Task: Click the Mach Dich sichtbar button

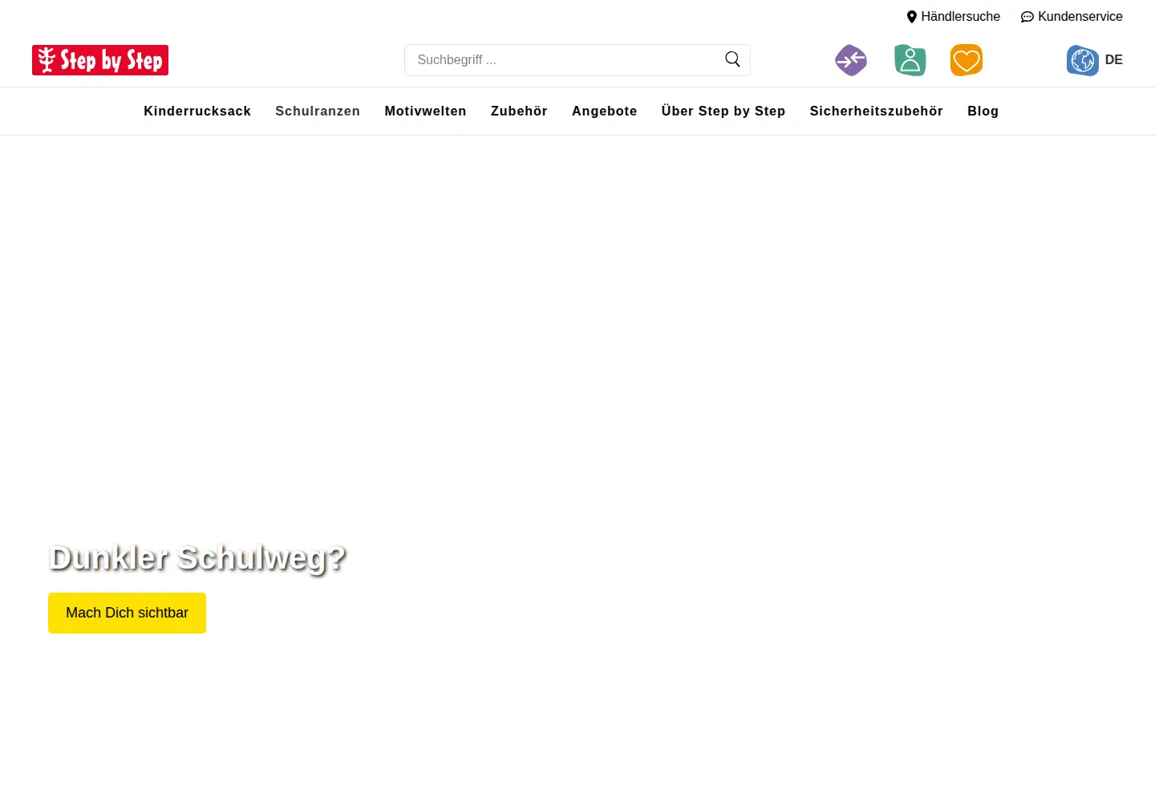Action: pyautogui.click(x=127, y=613)
